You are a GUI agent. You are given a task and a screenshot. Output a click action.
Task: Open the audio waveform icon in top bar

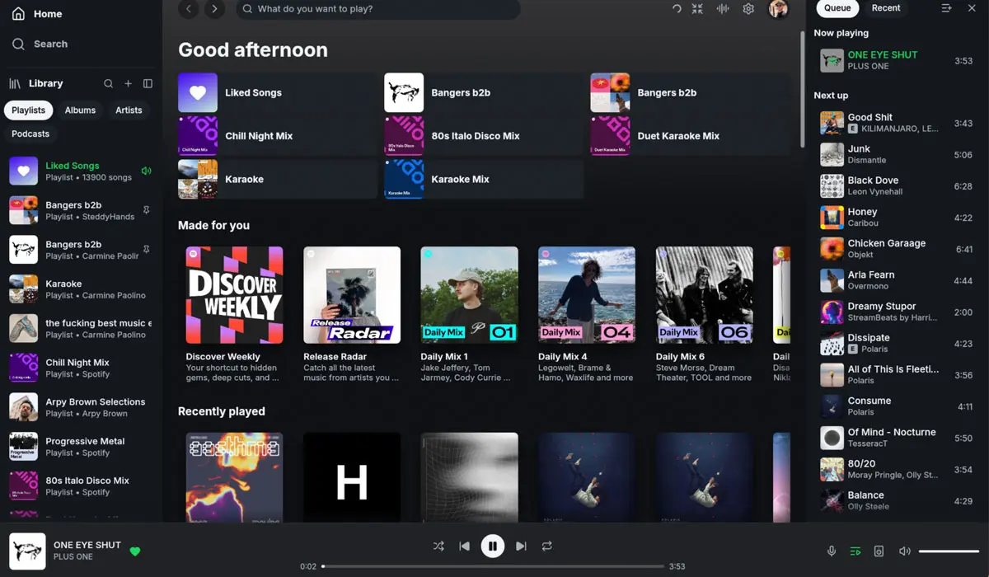point(723,9)
